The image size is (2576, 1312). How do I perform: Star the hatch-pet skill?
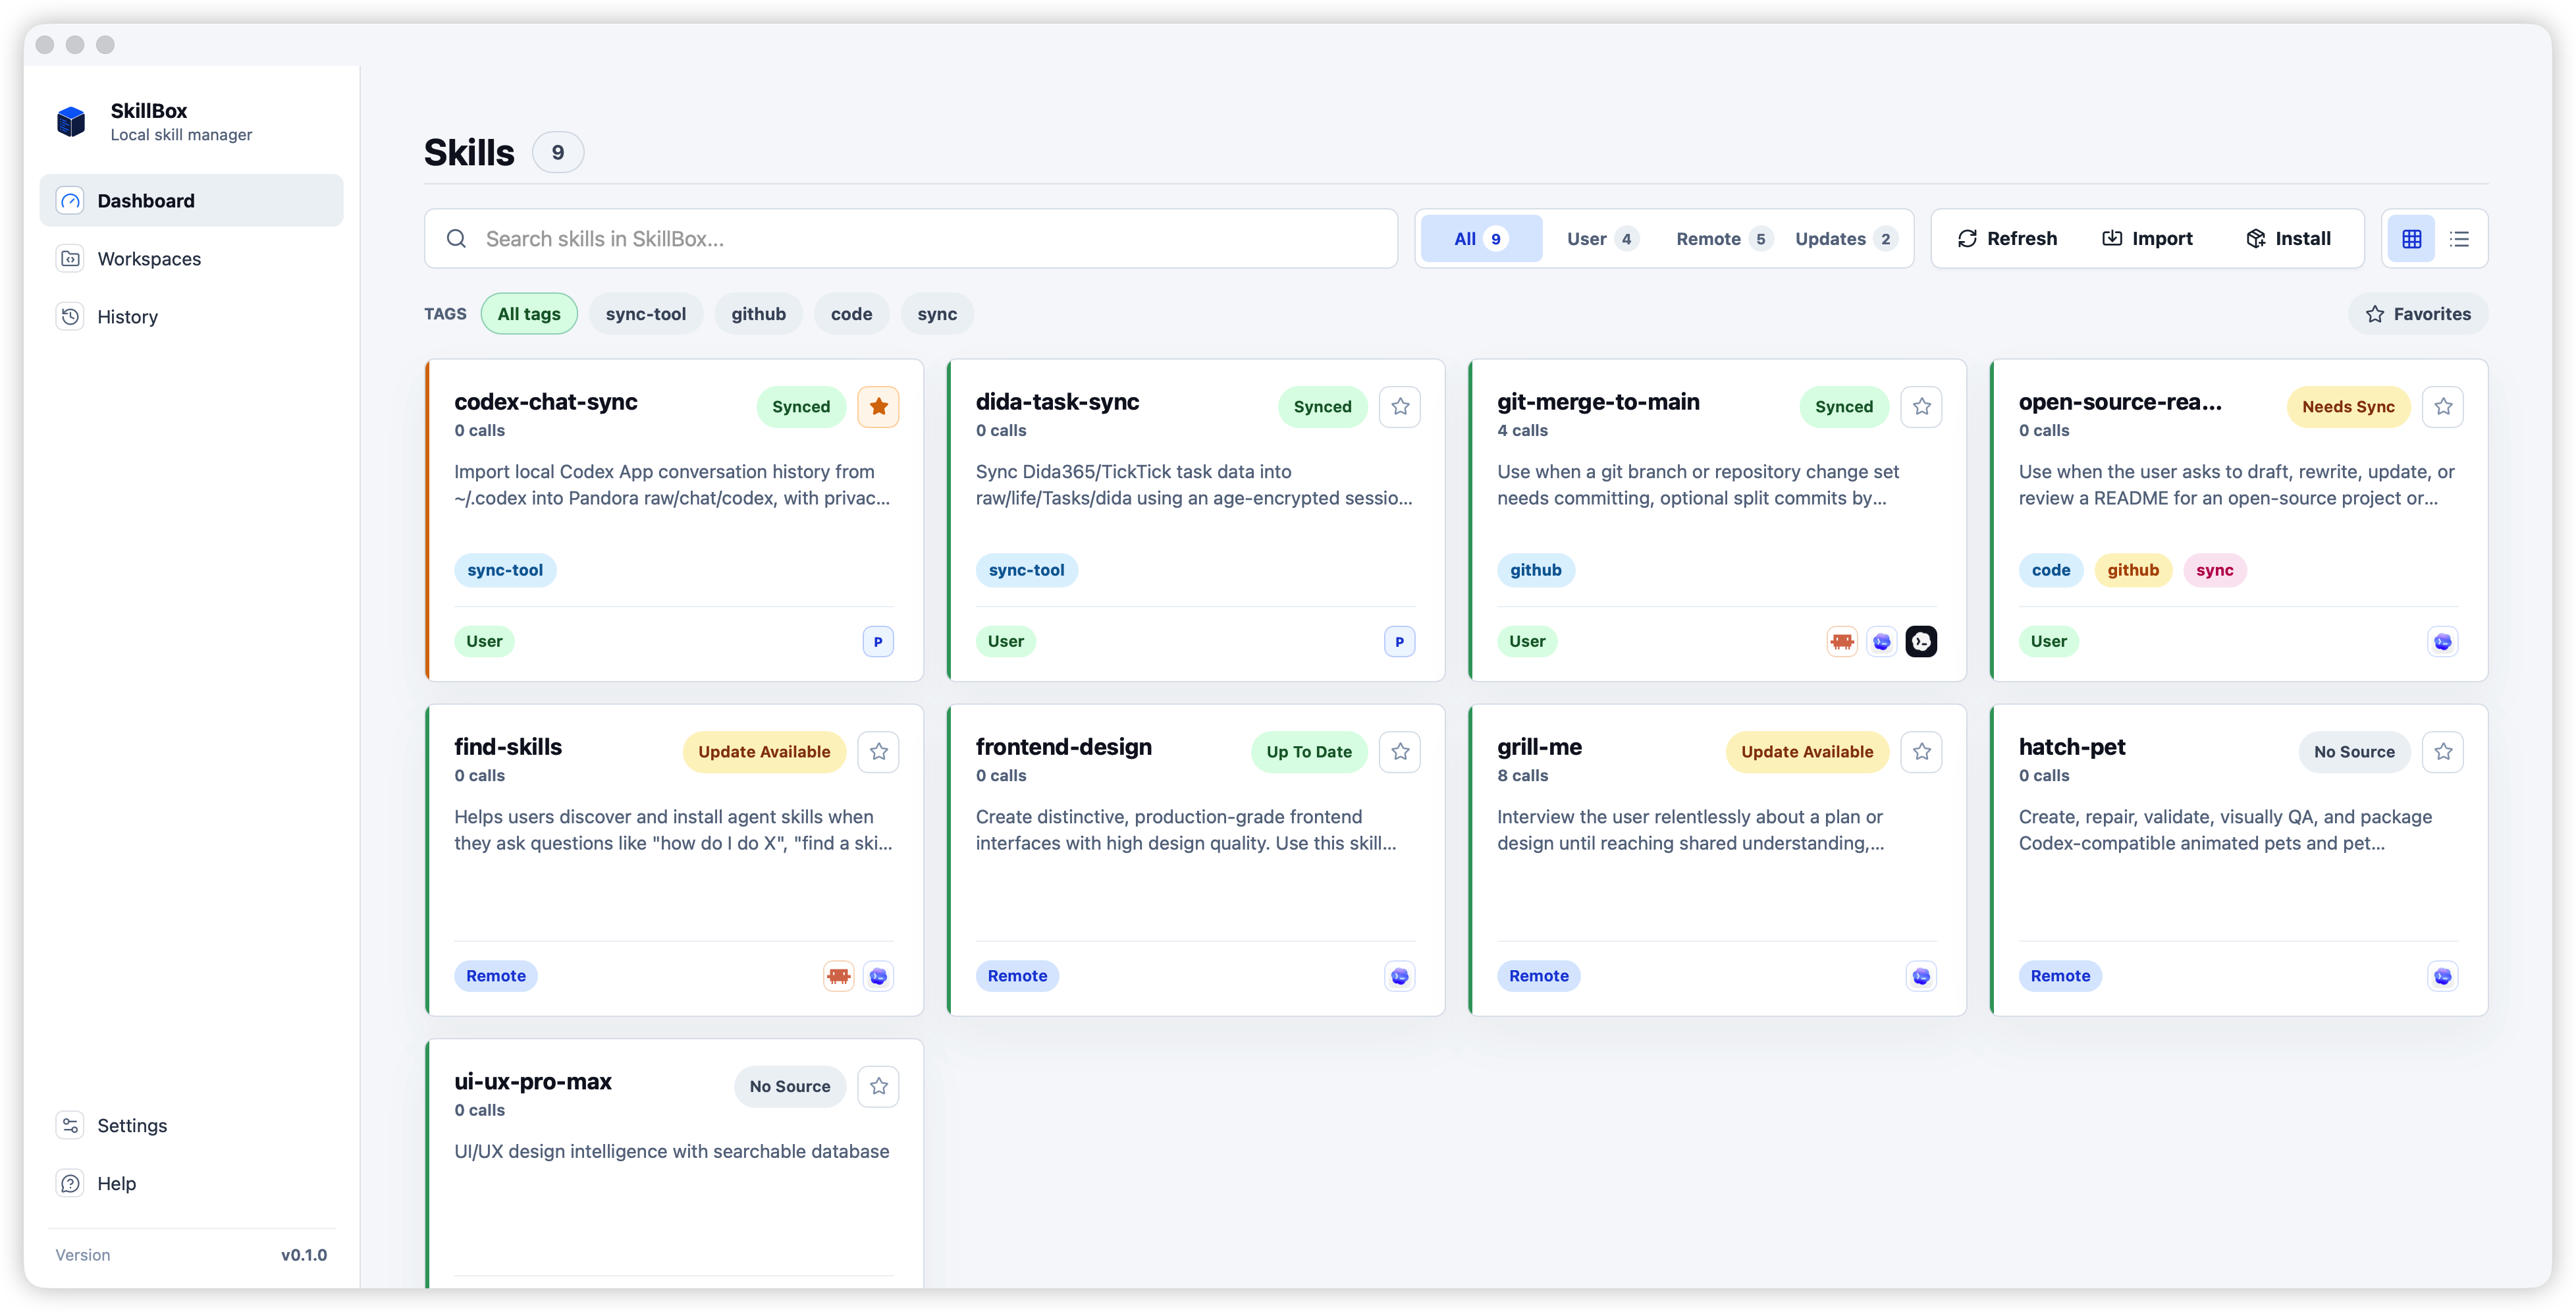(2443, 752)
